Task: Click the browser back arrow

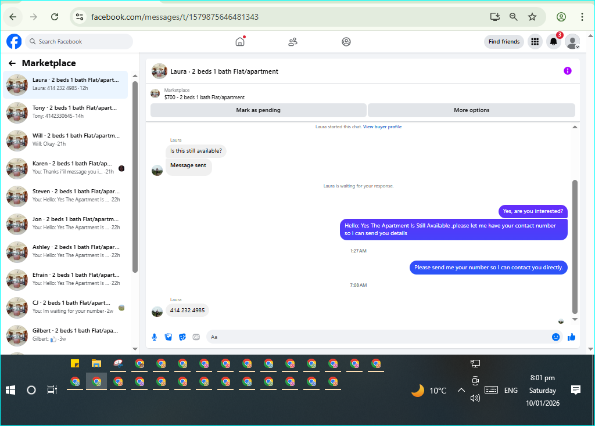Action: (13, 17)
